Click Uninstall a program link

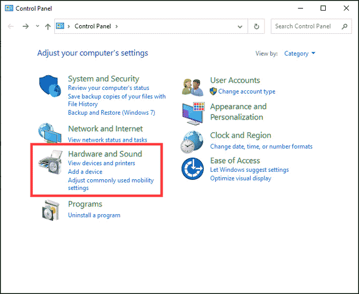[x=94, y=215]
